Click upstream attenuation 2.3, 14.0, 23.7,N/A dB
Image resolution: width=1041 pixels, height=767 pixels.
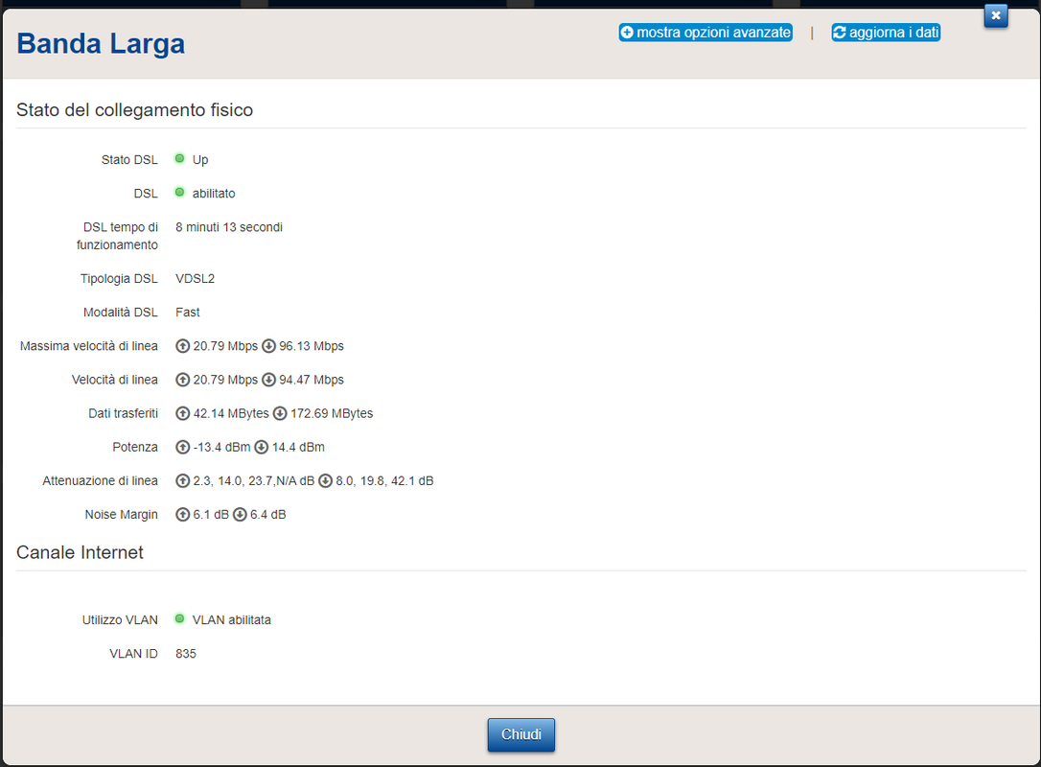click(x=254, y=480)
